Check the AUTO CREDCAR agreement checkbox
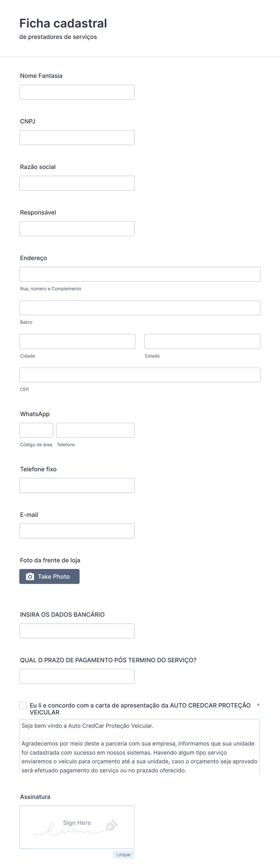 [23, 705]
